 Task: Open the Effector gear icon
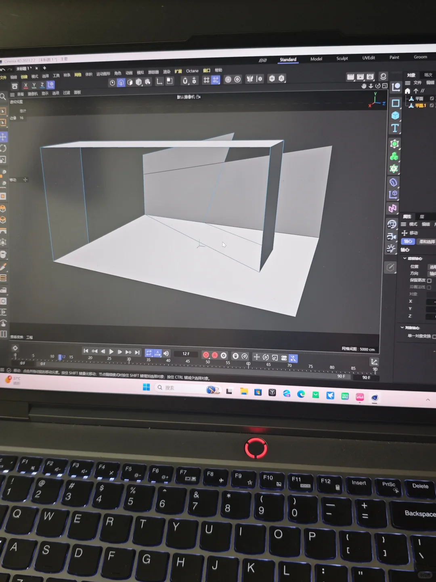394,169
